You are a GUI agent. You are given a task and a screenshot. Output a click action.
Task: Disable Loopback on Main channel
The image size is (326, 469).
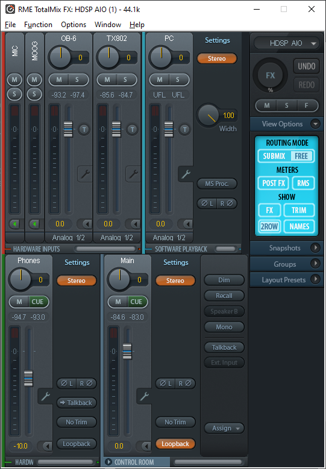(175, 444)
